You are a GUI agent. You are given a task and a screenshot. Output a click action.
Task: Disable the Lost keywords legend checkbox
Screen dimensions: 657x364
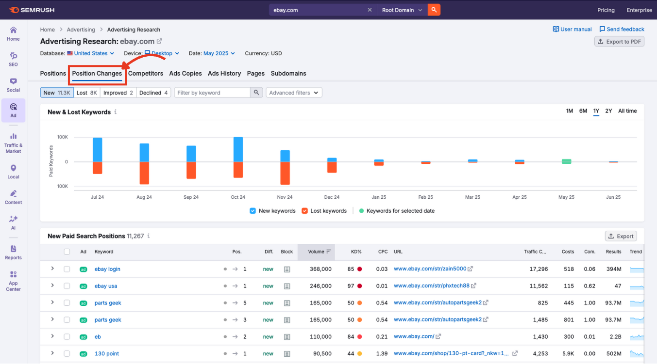click(x=305, y=210)
